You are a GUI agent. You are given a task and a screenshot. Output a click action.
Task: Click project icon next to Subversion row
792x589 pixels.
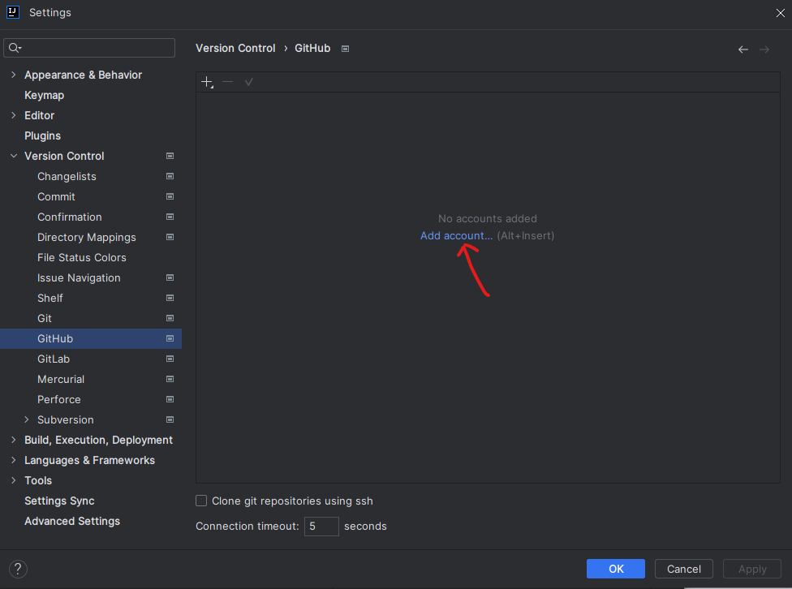pos(170,419)
